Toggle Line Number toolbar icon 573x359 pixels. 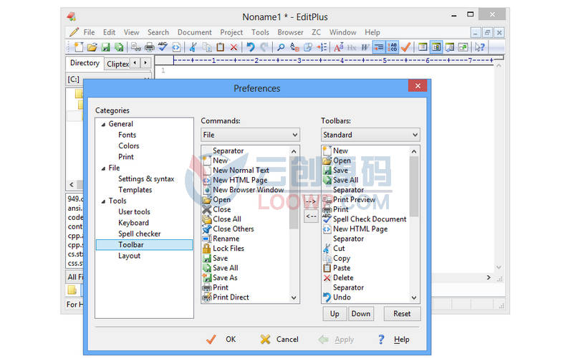coord(393,47)
